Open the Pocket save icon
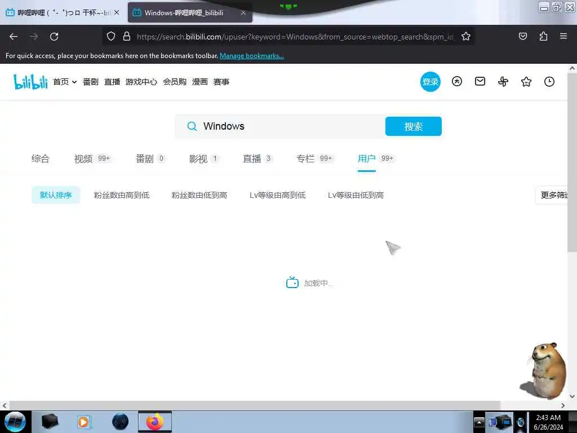The width and height of the screenshot is (577, 433). click(522, 36)
